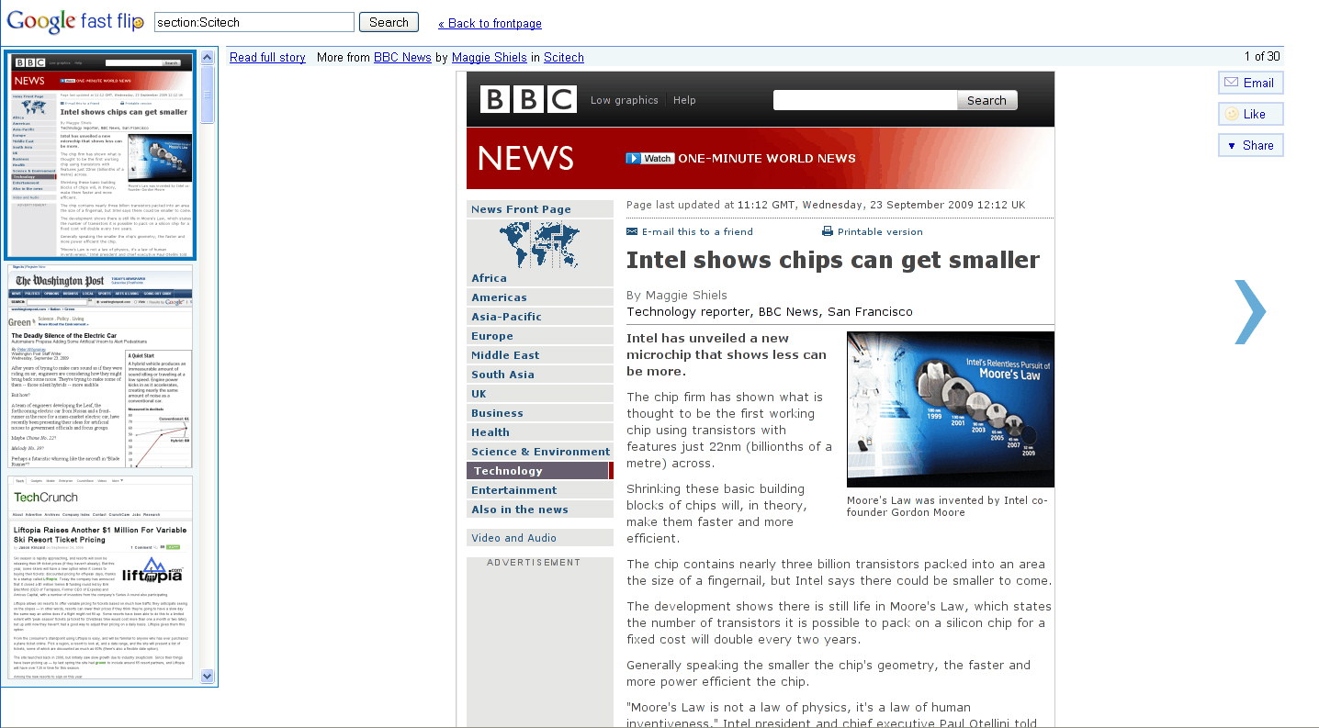
Task: Click the Like button
Action: [1250, 114]
